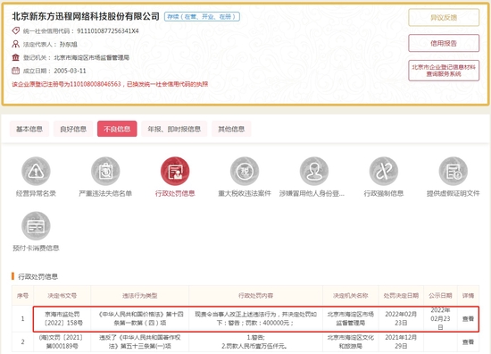491x354 pixels.
Task: Click the 违法行为类型 column header
Action: 139,295
